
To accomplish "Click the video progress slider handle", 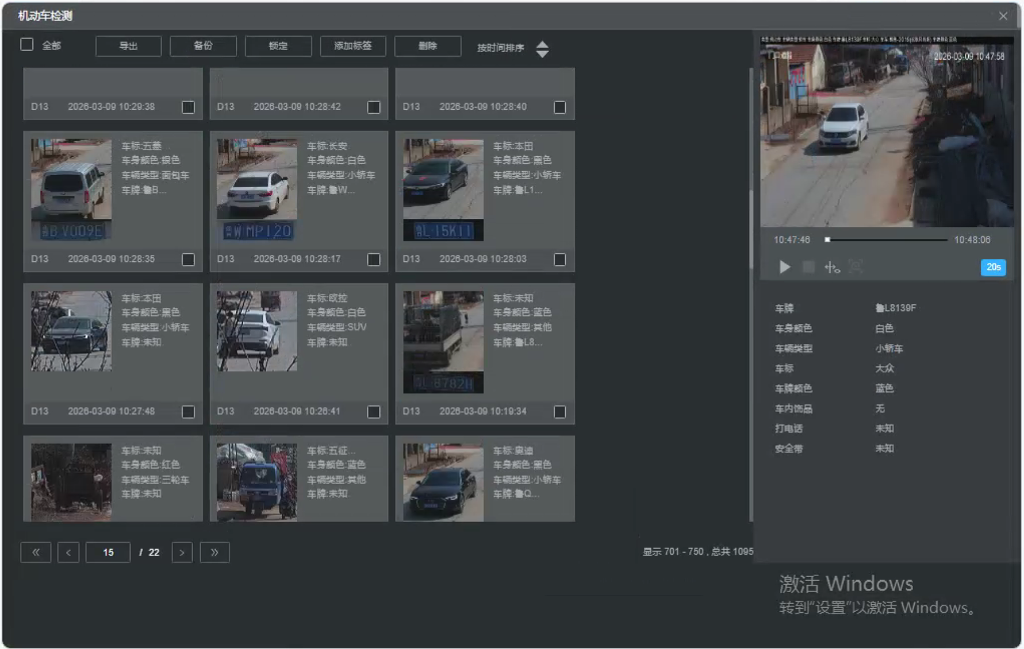I will (x=827, y=239).
